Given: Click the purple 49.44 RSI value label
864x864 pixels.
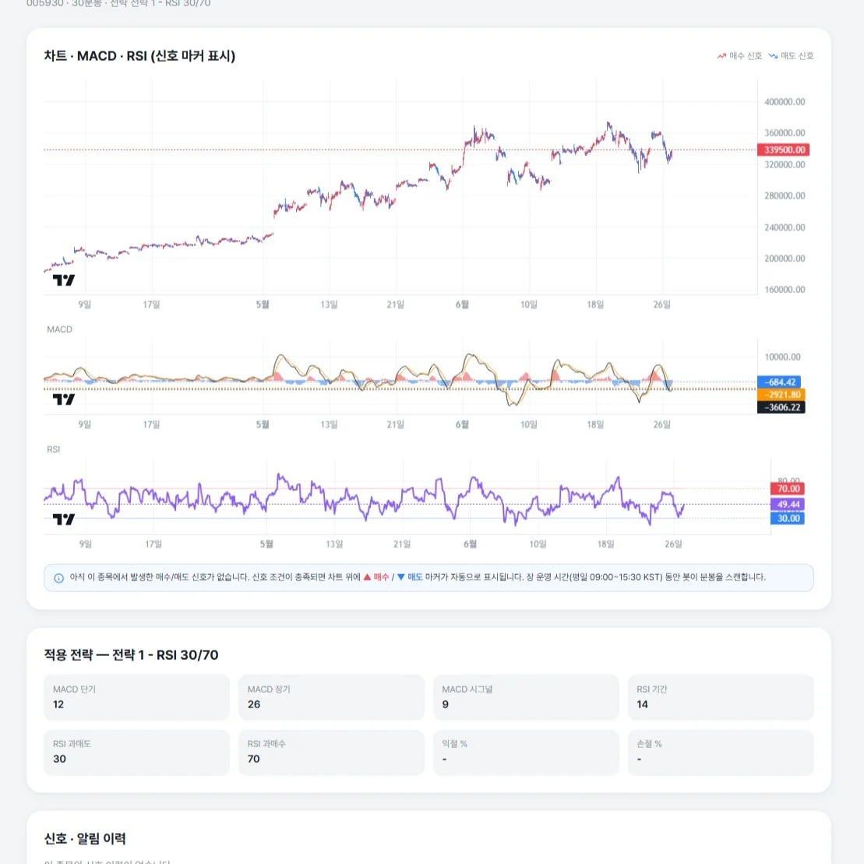Looking at the screenshot, I should click(x=788, y=504).
